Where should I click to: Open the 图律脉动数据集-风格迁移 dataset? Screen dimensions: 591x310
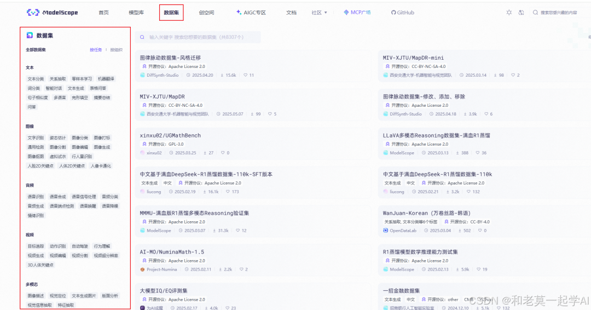pos(170,58)
